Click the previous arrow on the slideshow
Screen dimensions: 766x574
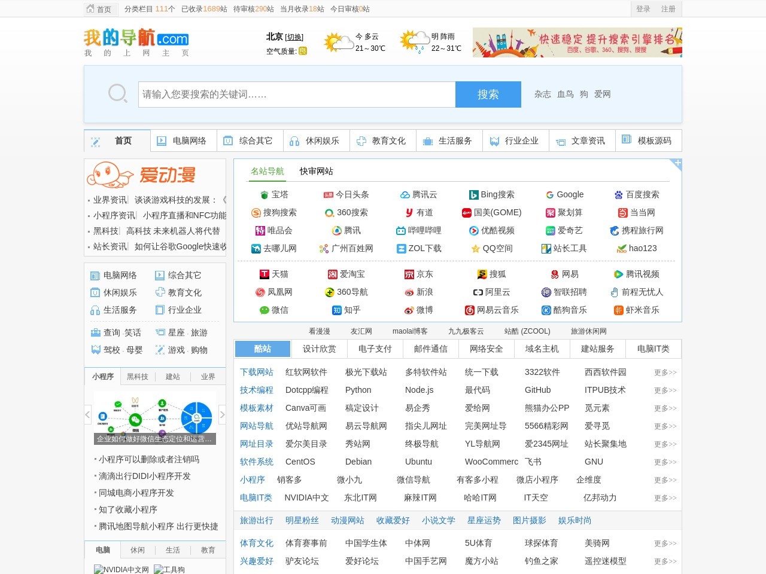(88, 414)
